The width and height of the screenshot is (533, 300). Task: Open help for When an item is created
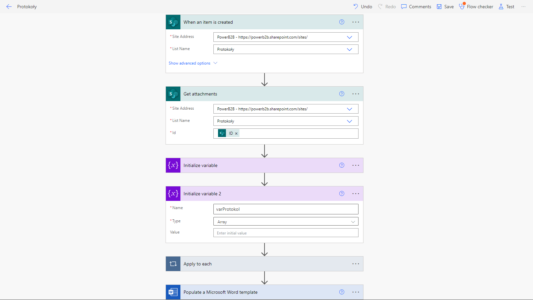tap(342, 22)
